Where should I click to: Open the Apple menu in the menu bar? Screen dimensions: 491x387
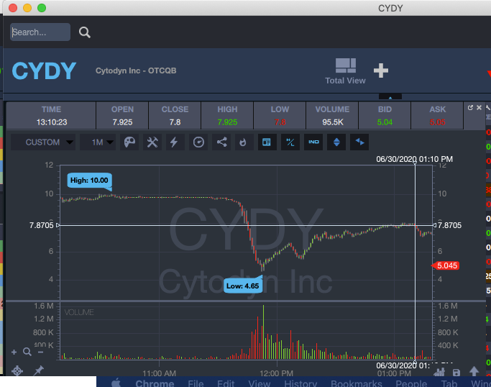pyautogui.click(x=116, y=383)
